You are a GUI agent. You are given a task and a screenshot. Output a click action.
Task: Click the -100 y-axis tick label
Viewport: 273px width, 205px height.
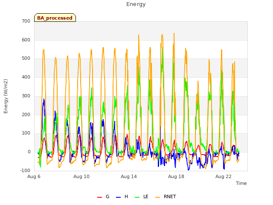click(x=25, y=170)
